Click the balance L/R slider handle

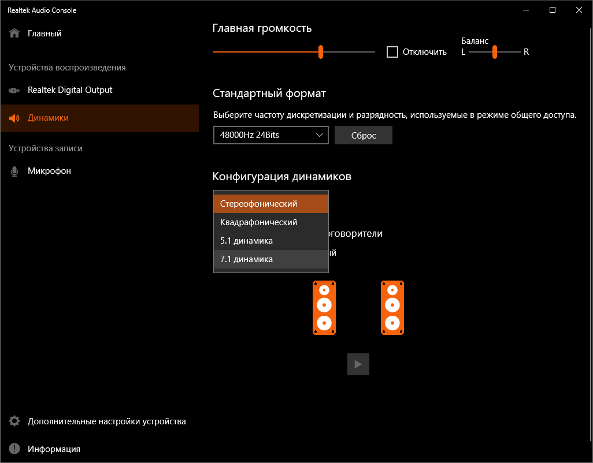click(495, 52)
